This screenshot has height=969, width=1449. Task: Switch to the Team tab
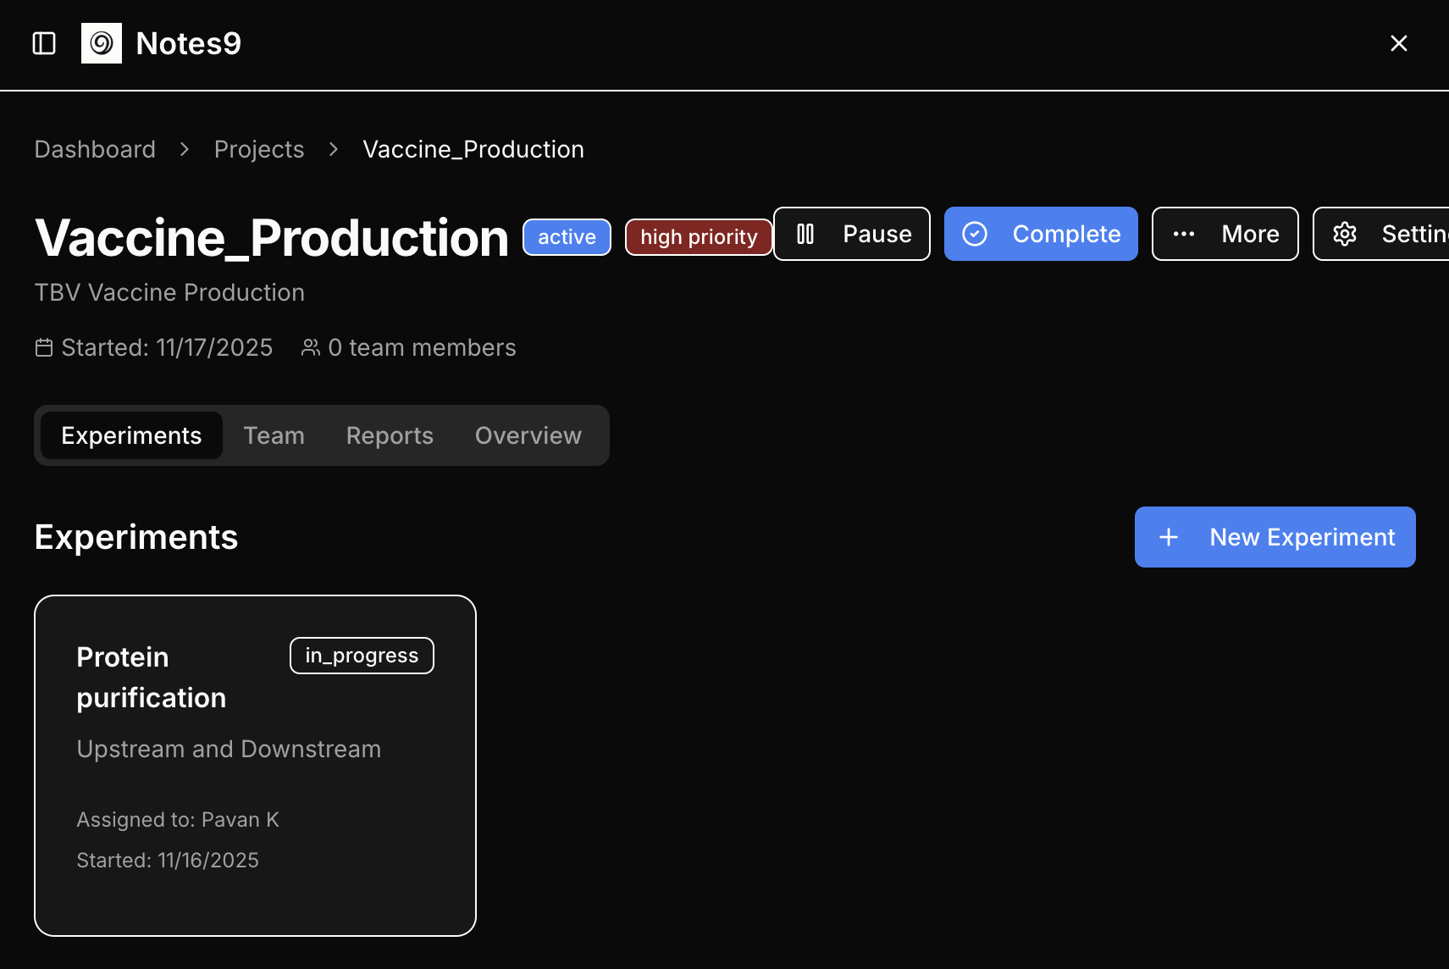pos(274,435)
